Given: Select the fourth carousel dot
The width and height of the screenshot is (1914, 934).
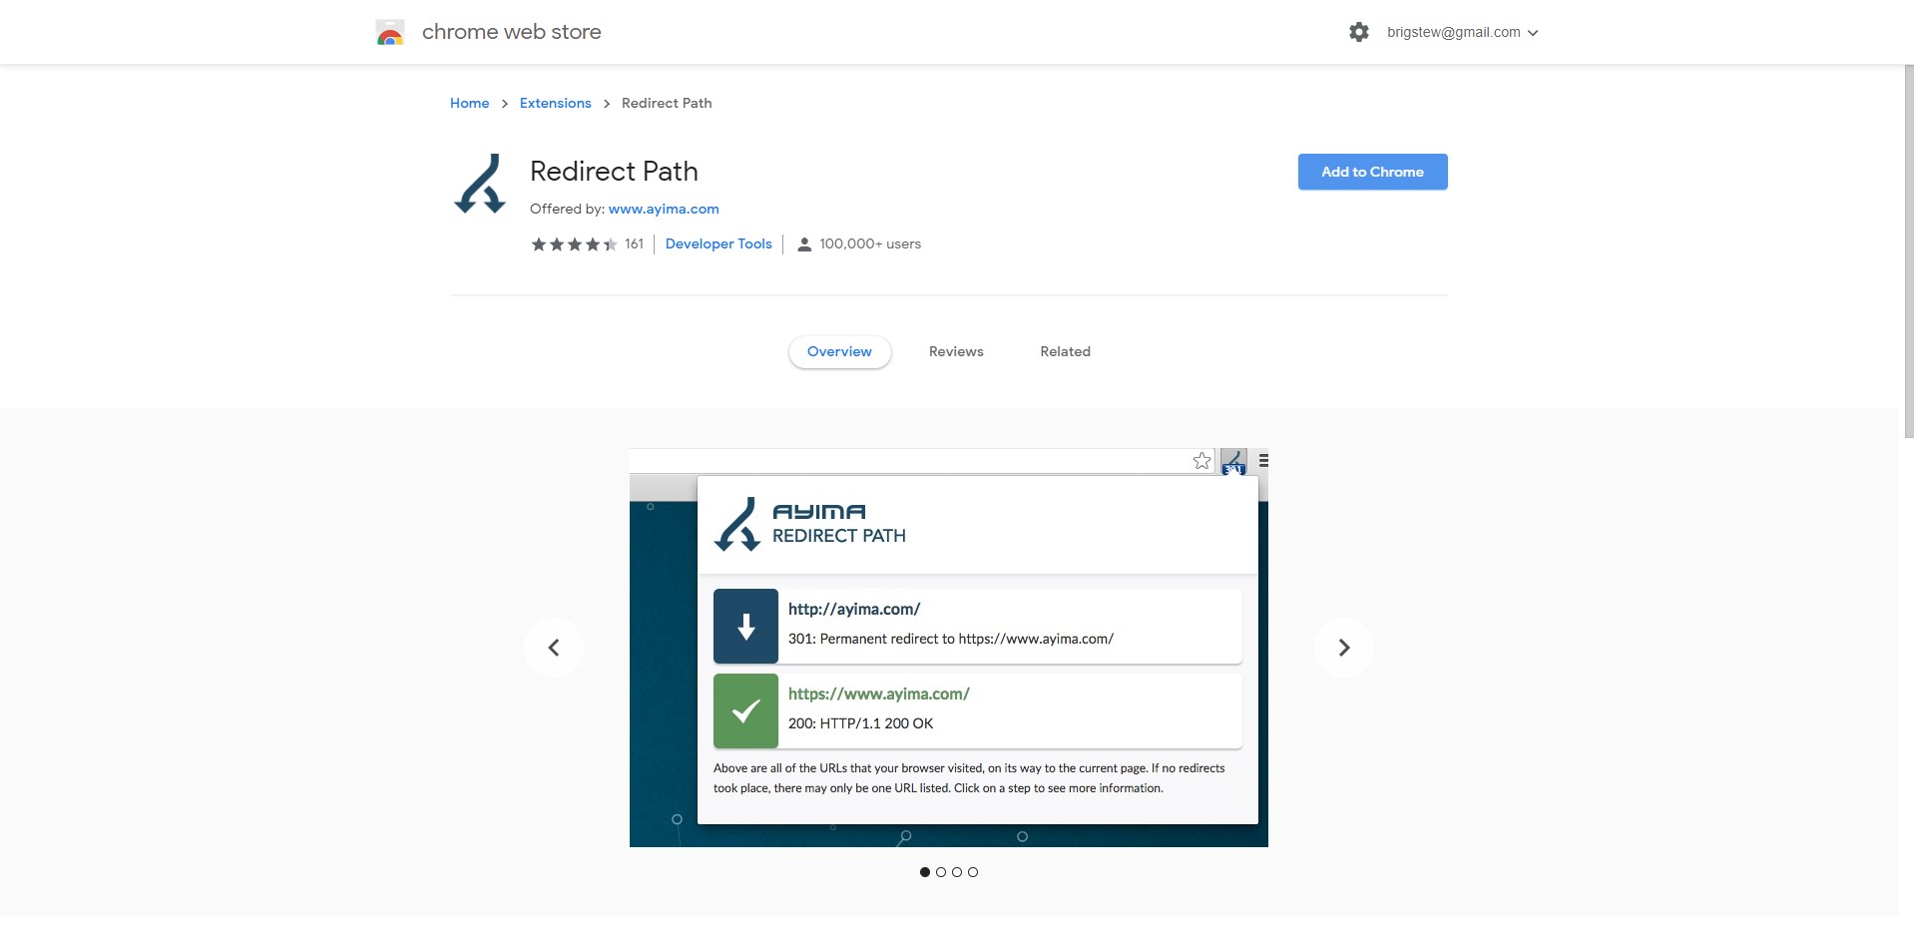Looking at the screenshot, I should pyautogui.click(x=973, y=872).
